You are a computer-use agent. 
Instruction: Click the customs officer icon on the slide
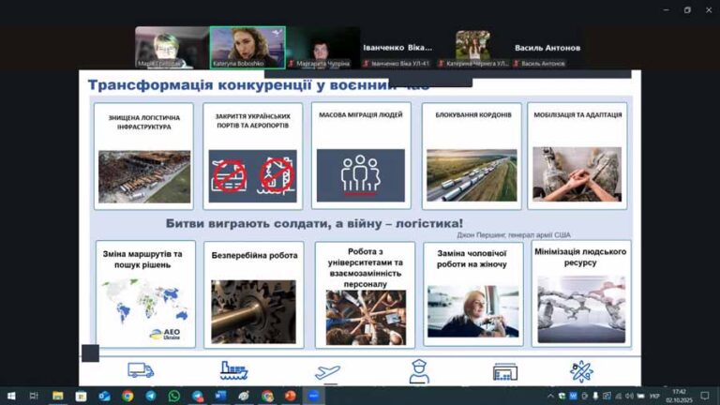tap(419, 371)
